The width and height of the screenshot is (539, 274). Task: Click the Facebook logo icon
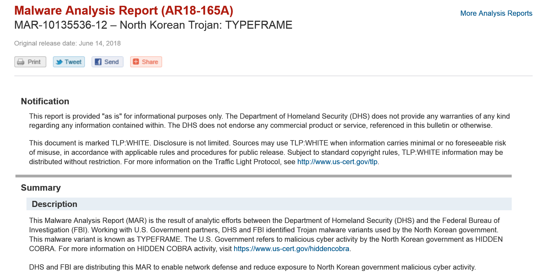tap(98, 62)
